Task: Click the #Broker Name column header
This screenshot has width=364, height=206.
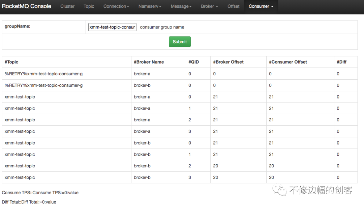Action: [149, 62]
